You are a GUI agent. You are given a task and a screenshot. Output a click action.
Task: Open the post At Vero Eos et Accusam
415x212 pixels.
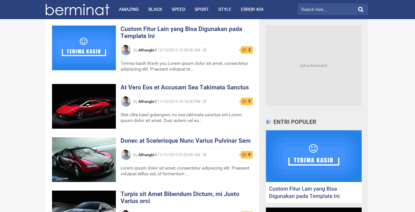185,87
